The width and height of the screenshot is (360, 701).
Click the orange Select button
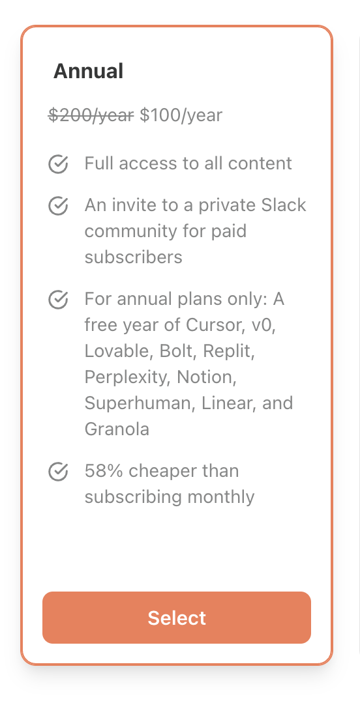tap(177, 618)
